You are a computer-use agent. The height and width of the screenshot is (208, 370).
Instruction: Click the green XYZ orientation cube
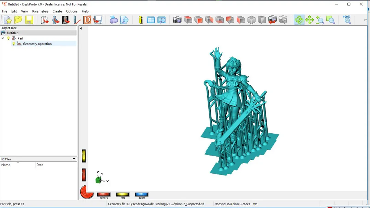(x=98, y=180)
